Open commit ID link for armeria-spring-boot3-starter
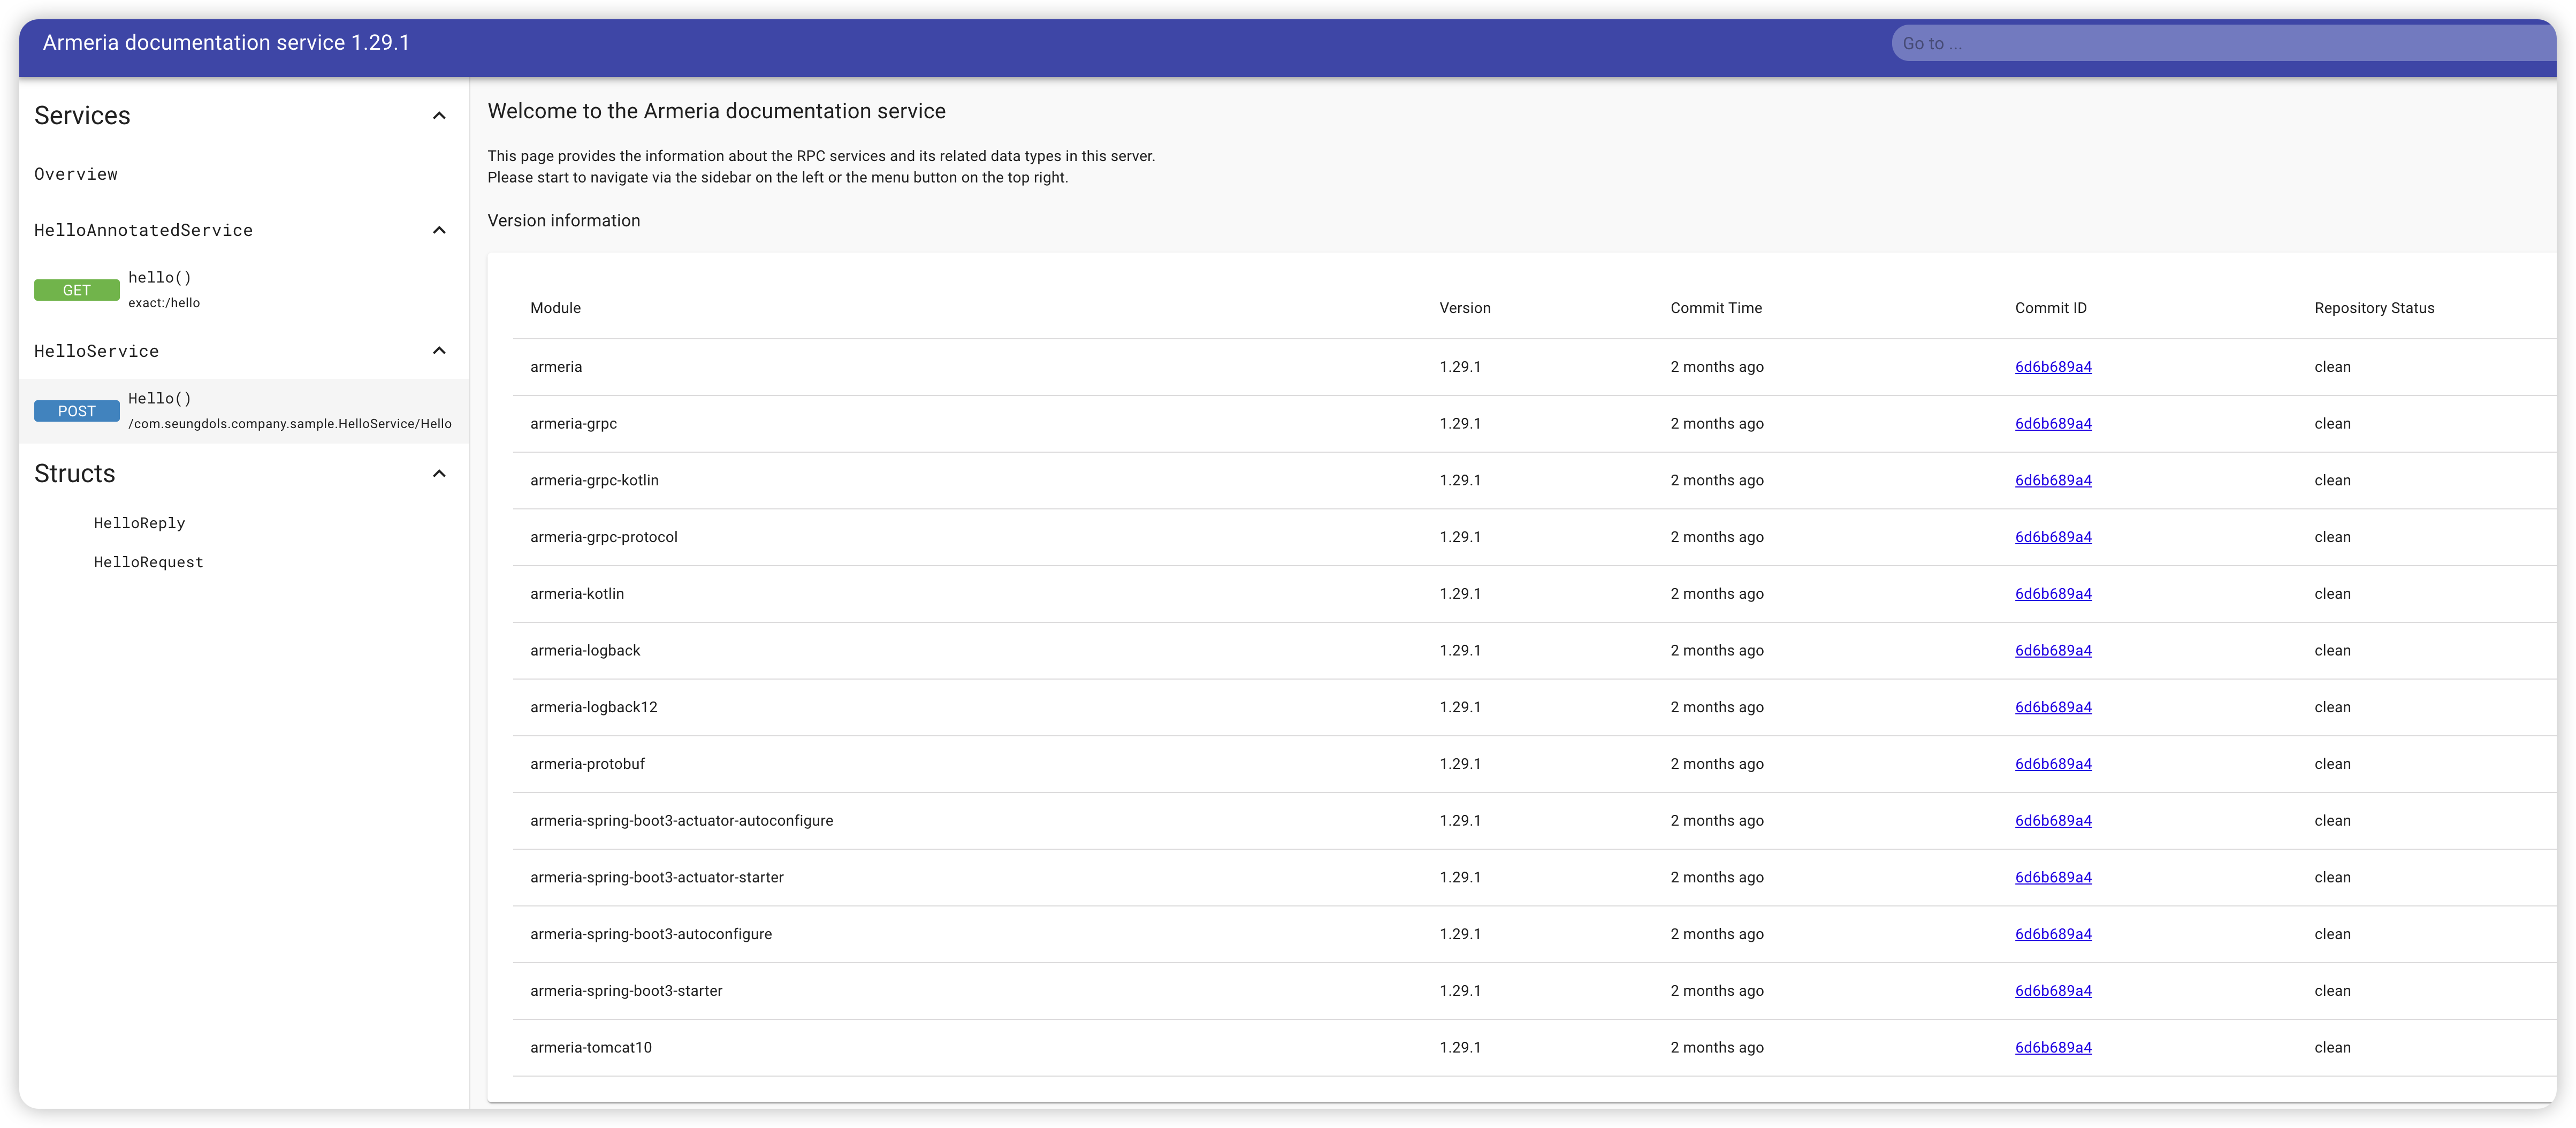This screenshot has width=2576, height=1128. pyautogui.click(x=2053, y=991)
